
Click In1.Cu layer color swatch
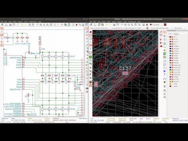pos(170,39)
